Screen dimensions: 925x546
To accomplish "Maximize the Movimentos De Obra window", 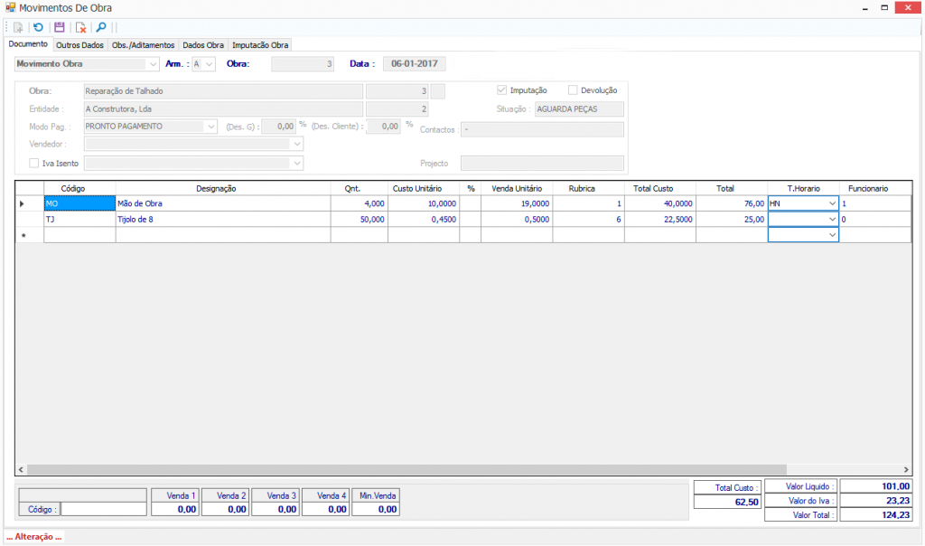I will (884, 7).
